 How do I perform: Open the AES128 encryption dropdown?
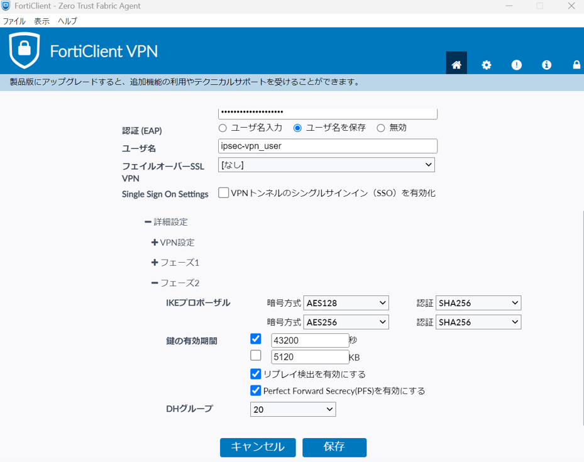pyautogui.click(x=346, y=303)
